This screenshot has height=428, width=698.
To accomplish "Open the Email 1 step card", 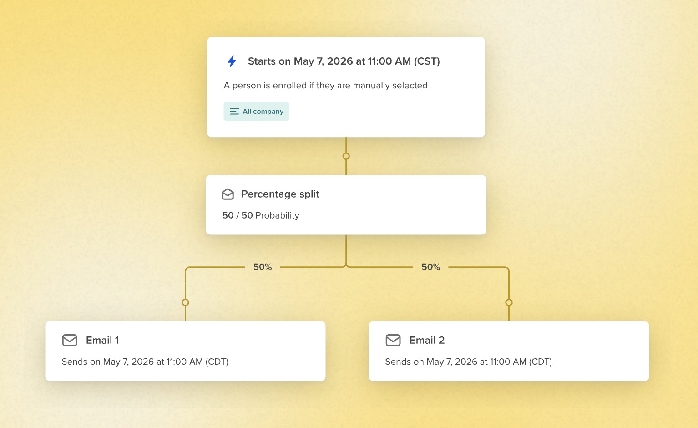I will (x=185, y=351).
